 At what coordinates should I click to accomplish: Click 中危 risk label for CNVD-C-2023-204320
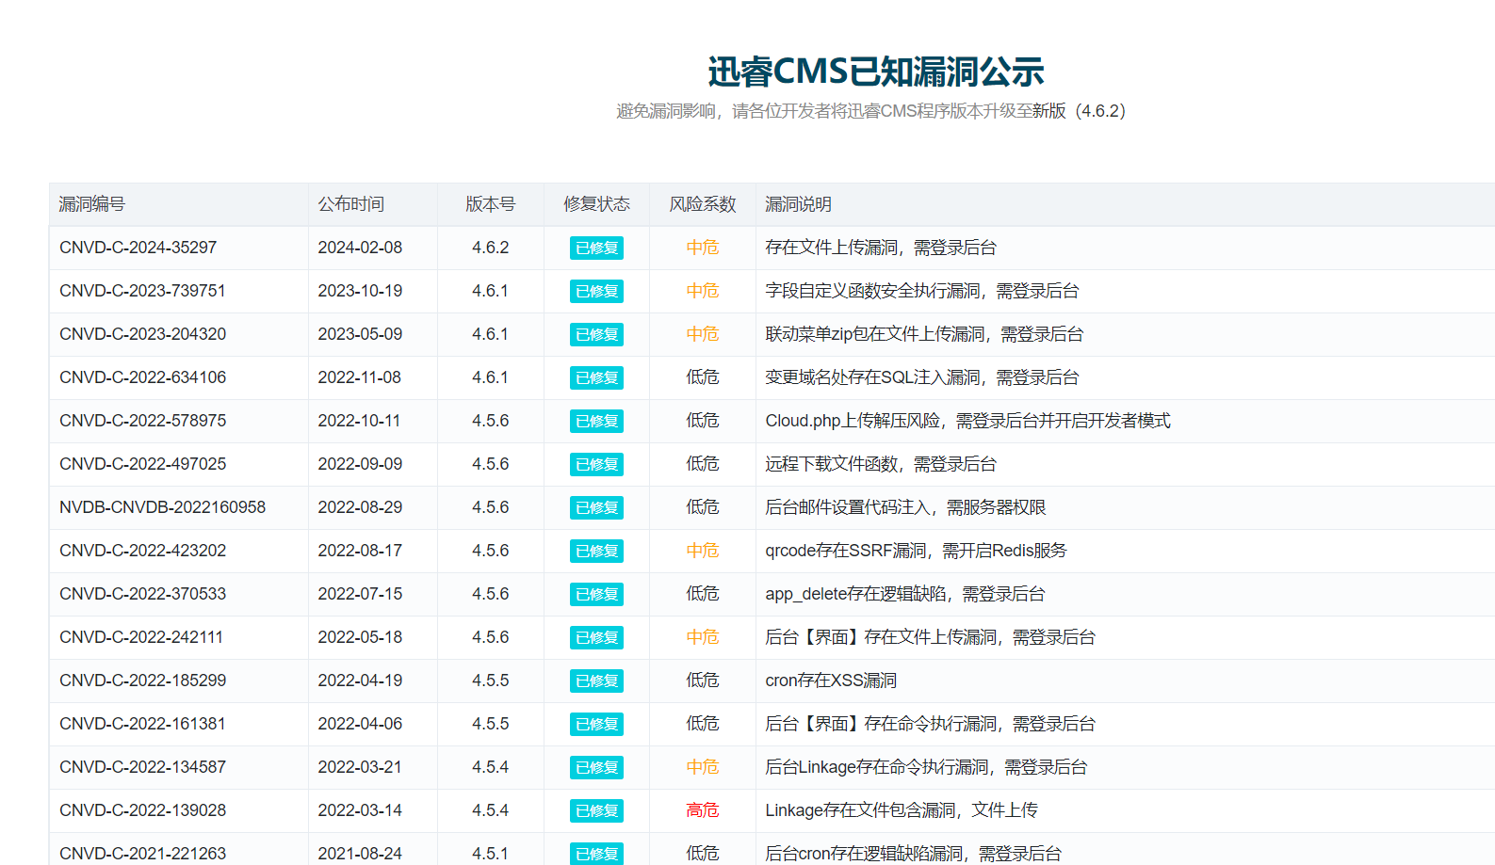click(x=702, y=334)
